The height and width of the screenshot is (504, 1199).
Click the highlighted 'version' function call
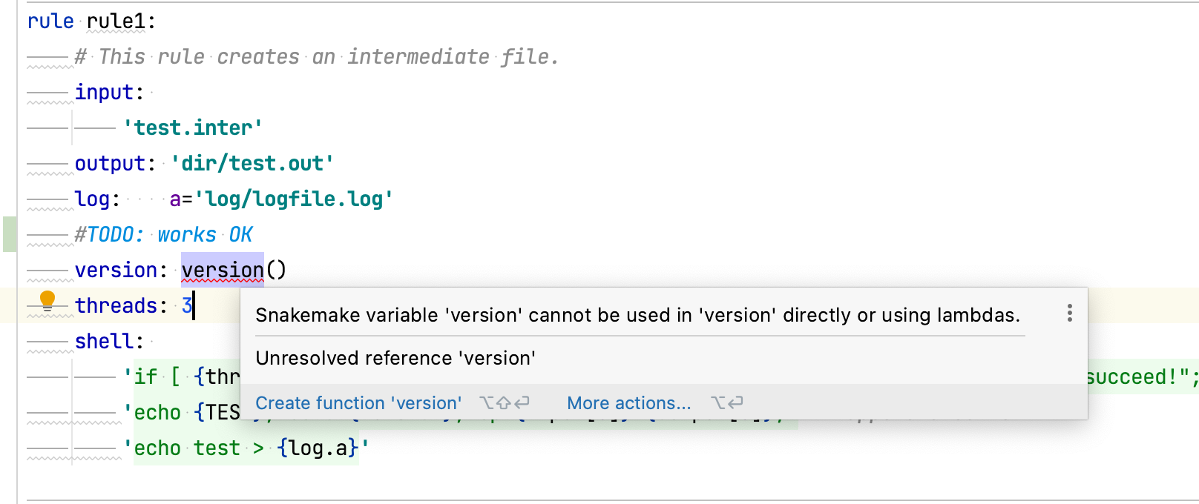click(x=222, y=270)
